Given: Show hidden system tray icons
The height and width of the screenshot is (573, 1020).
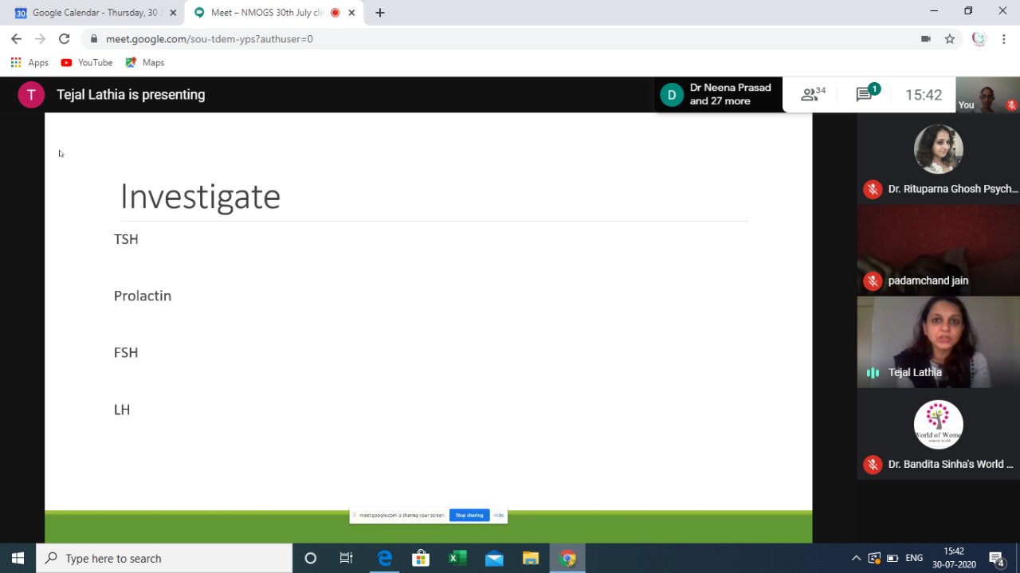Looking at the screenshot, I should pyautogui.click(x=856, y=558).
